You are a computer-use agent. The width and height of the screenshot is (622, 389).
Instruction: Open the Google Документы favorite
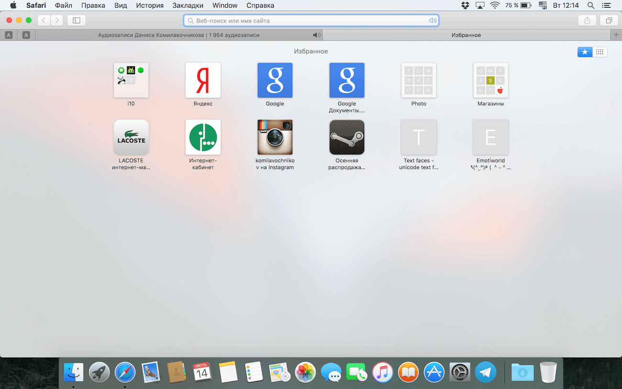click(347, 80)
